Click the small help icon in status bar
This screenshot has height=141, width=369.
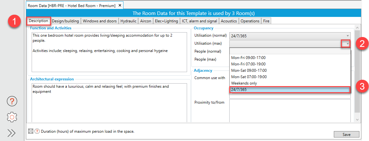click(x=37, y=131)
